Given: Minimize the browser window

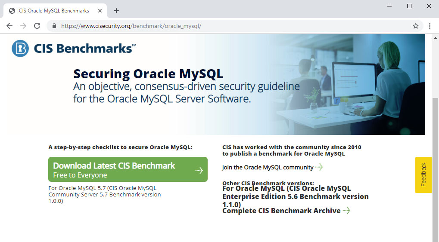Looking at the screenshot, I should tap(389, 6).
